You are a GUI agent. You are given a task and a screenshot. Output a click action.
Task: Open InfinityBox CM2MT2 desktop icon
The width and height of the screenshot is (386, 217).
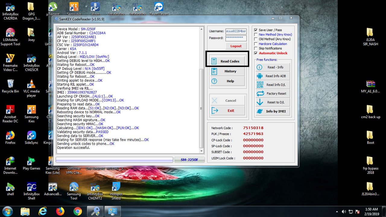tap(95, 191)
